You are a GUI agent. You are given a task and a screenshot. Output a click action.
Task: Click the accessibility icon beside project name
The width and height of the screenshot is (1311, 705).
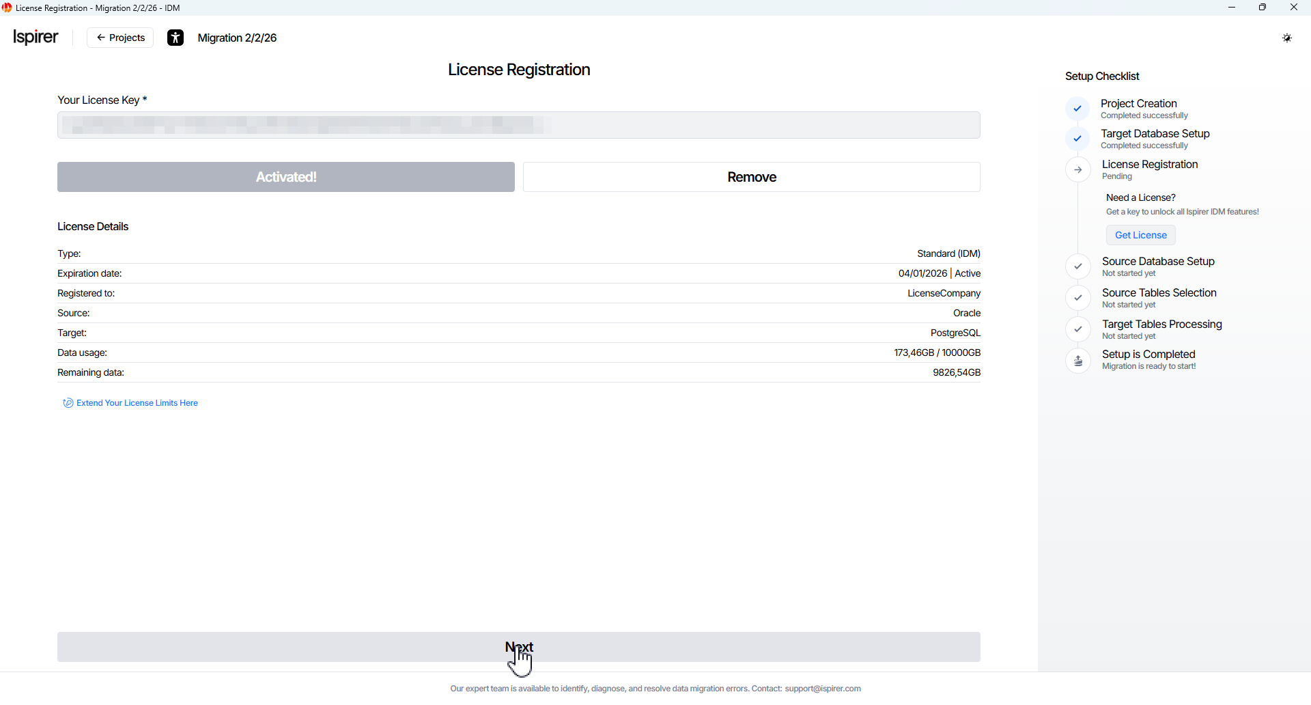point(175,38)
